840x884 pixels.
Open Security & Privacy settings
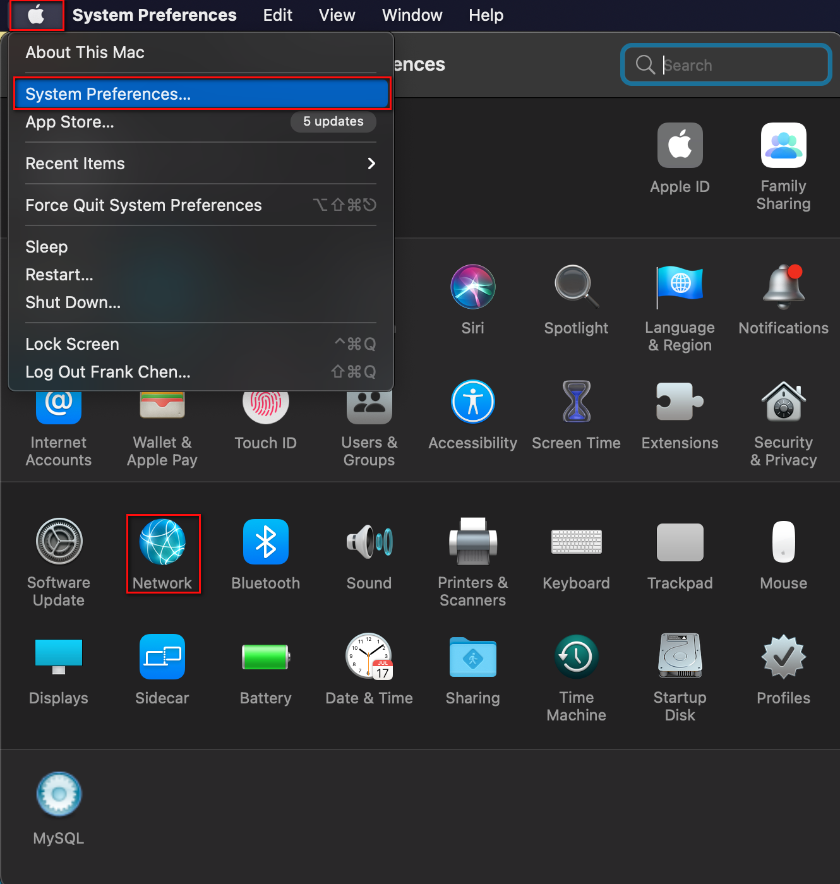[783, 424]
